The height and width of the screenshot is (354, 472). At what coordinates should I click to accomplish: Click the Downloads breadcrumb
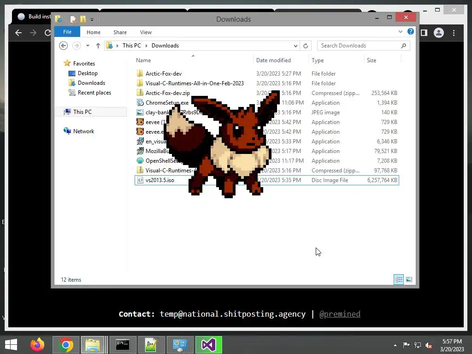(165, 46)
